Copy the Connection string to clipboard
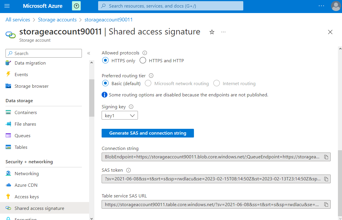 (x=326, y=157)
